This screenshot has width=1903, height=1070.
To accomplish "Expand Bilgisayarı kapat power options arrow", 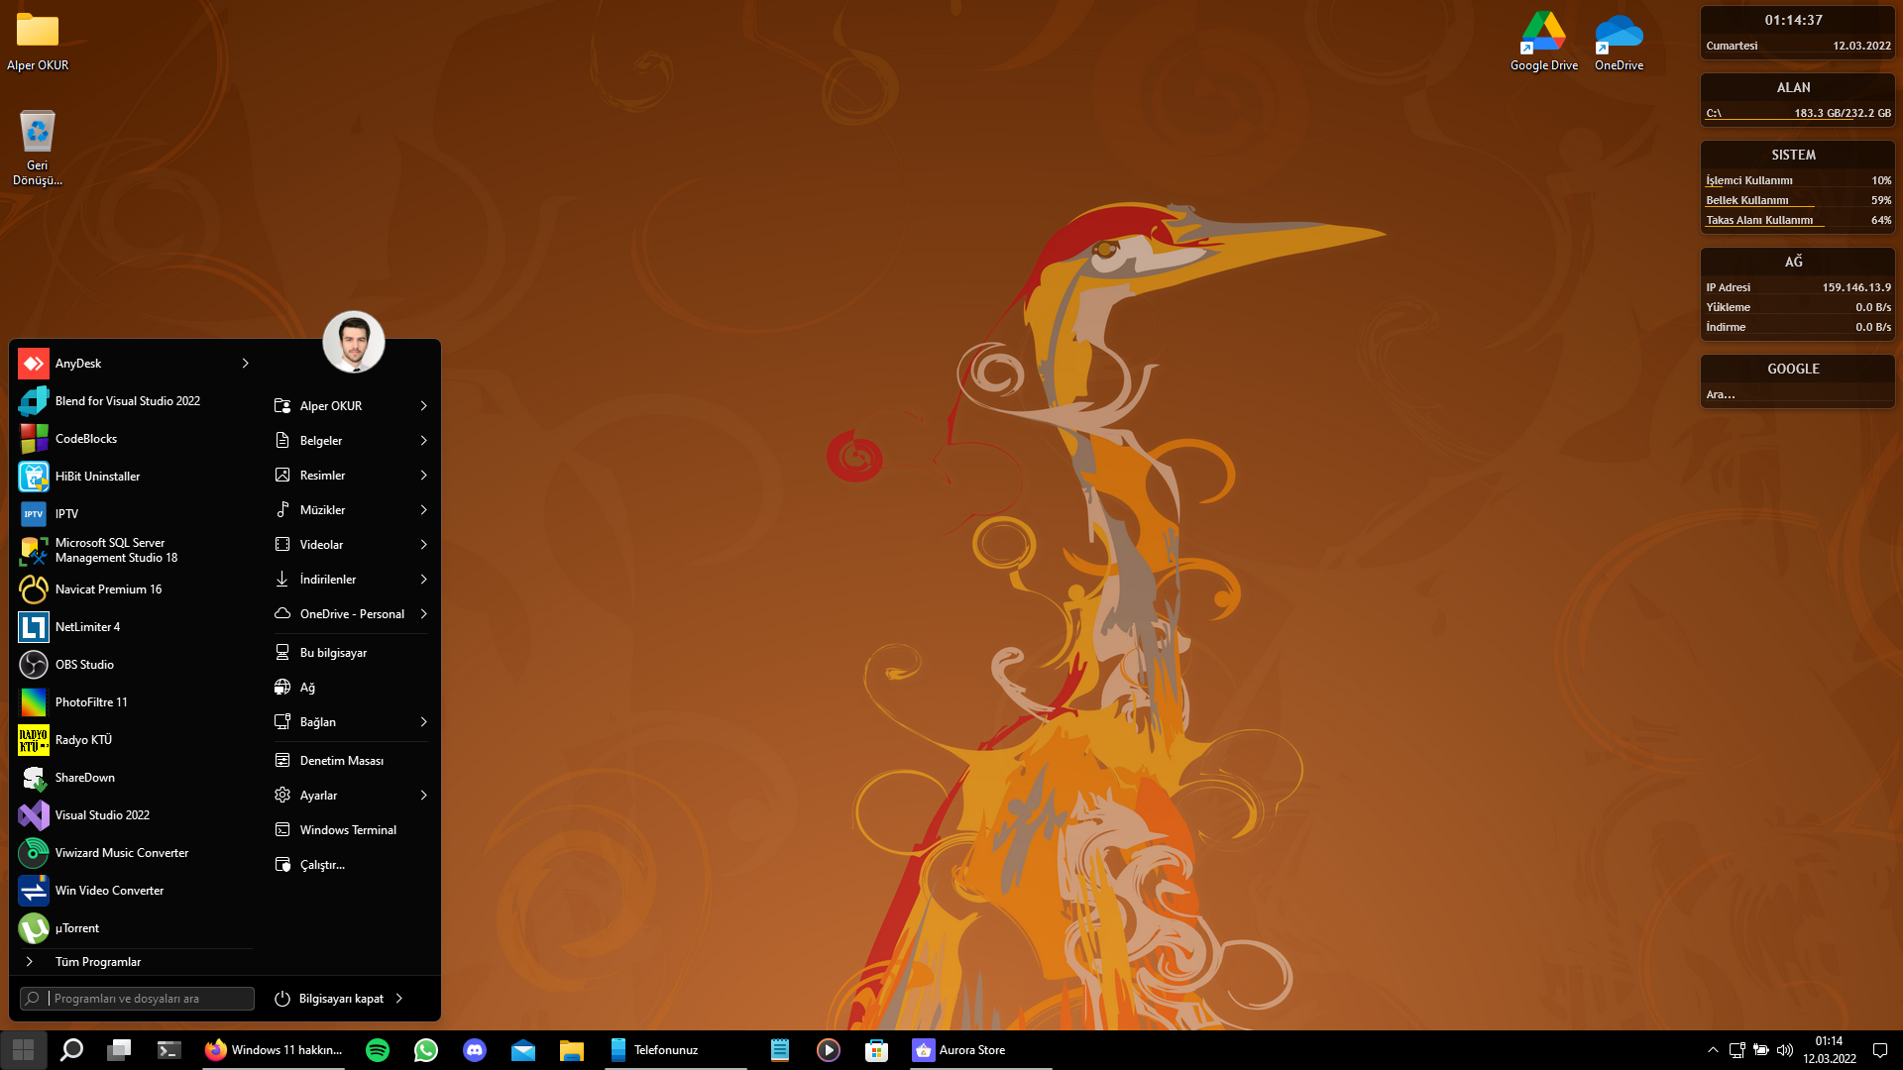I will pos(399,999).
